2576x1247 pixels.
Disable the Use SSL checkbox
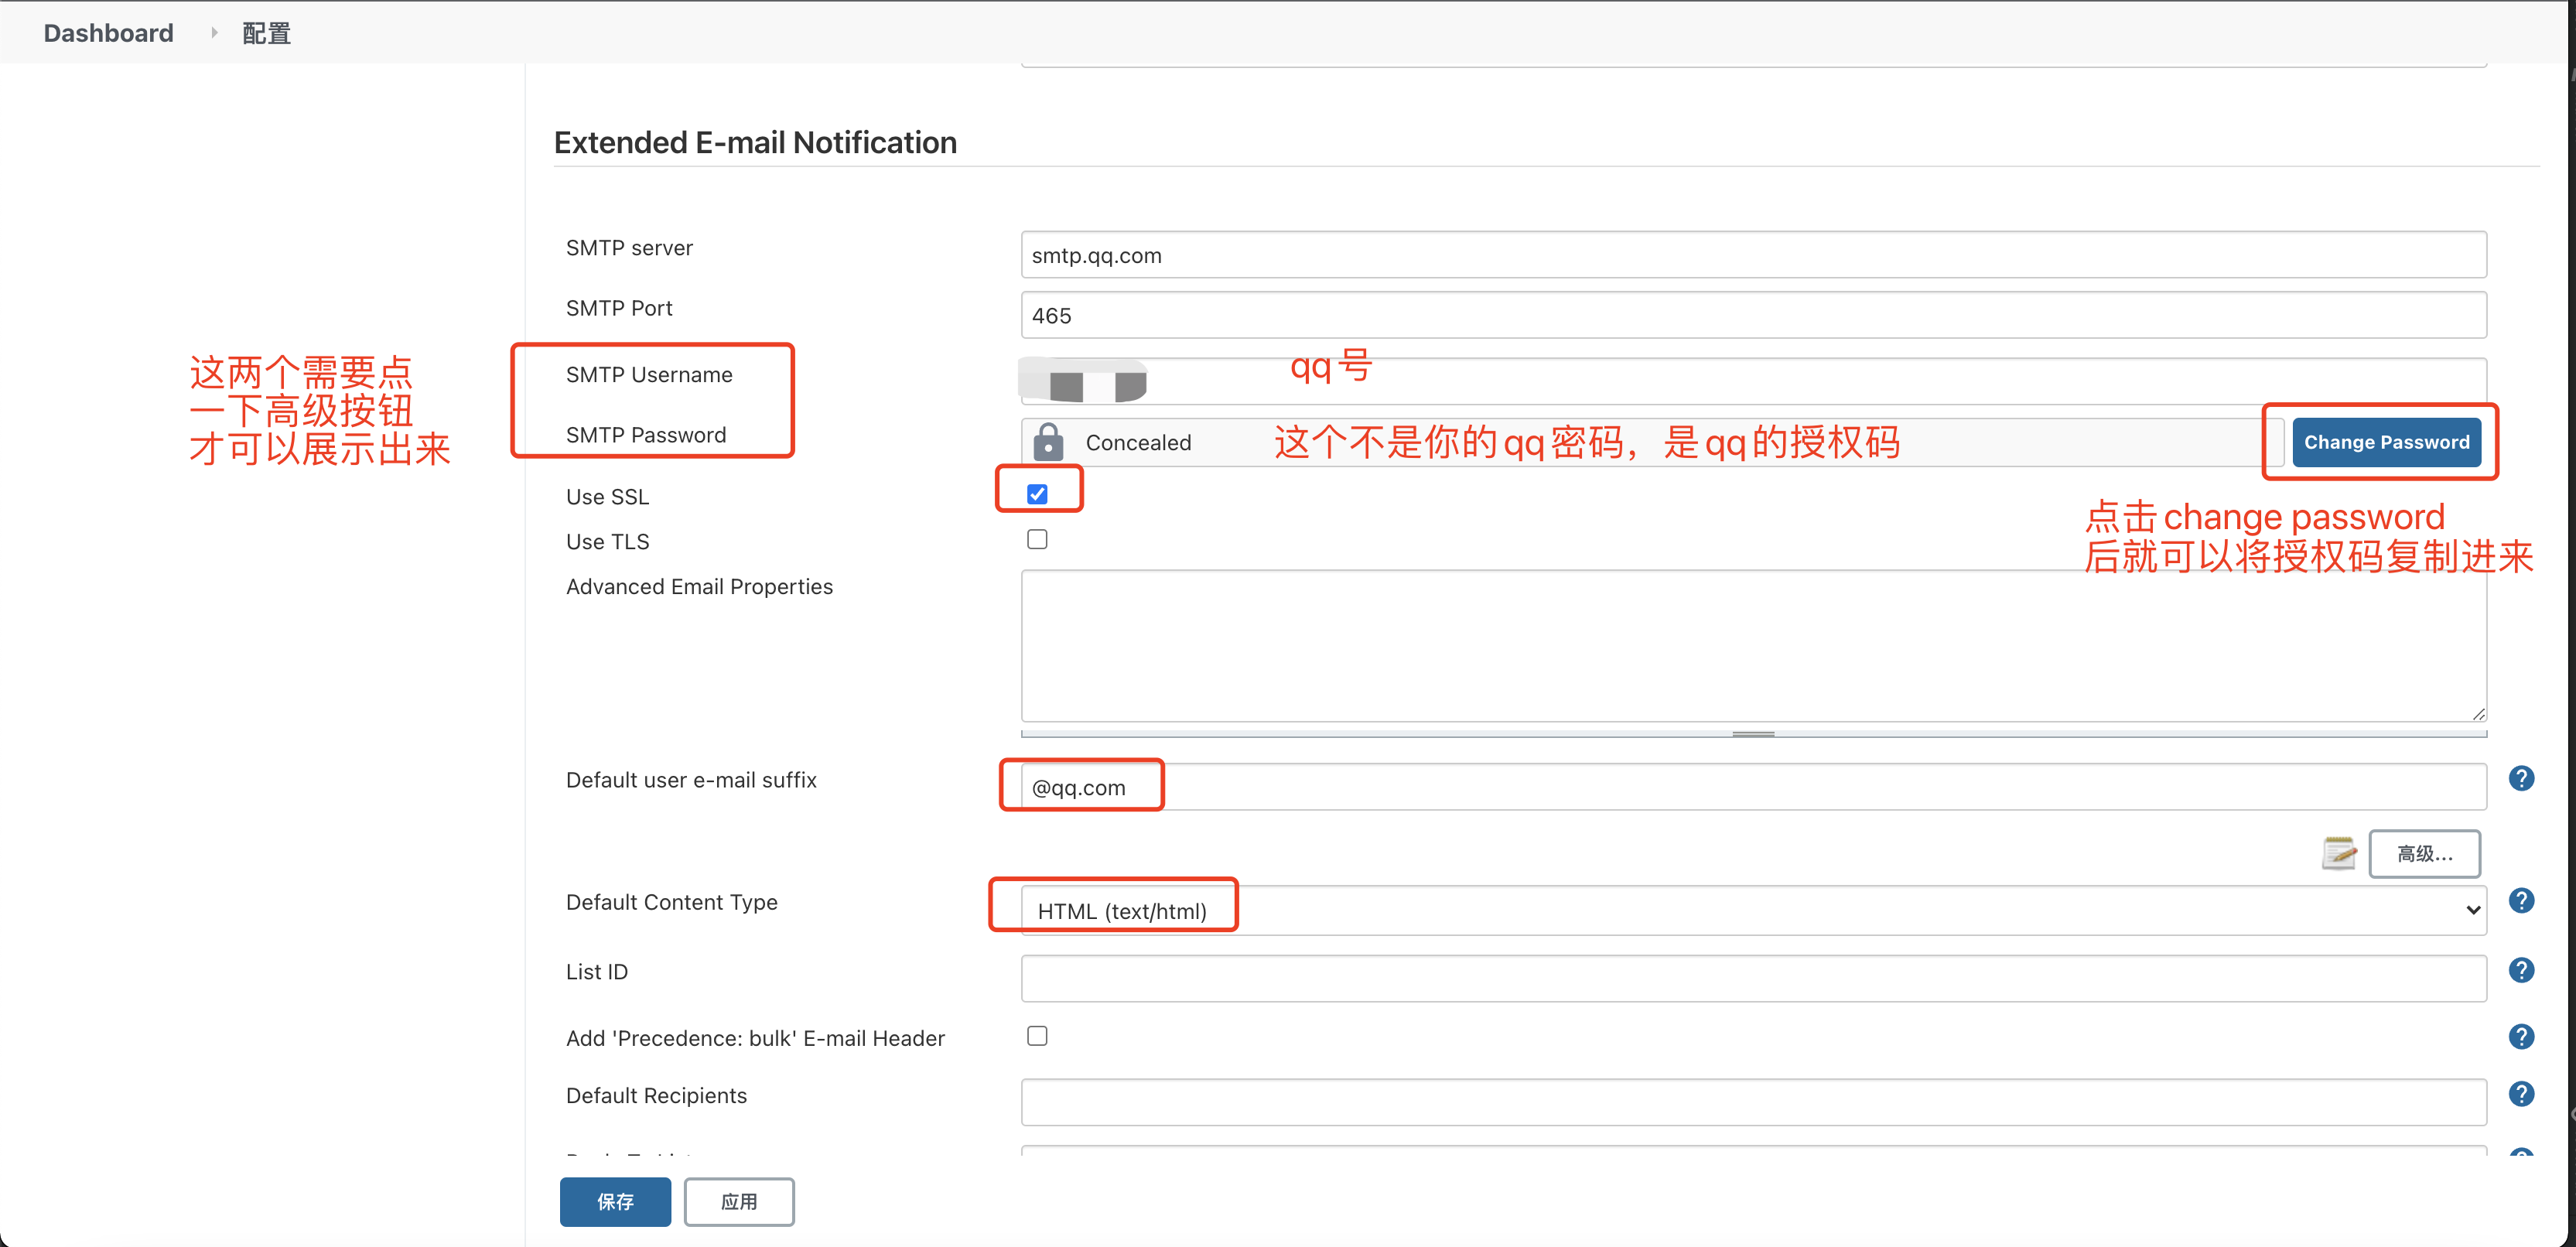[1038, 492]
